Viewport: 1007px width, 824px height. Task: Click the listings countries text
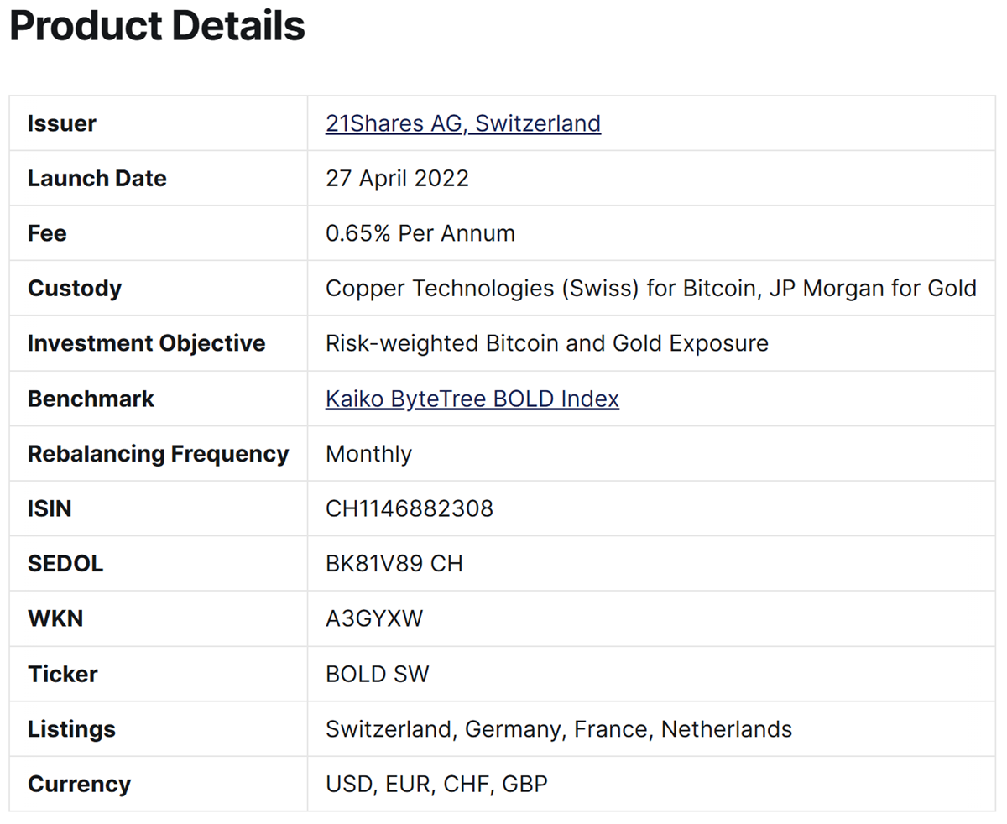[558, 729]
